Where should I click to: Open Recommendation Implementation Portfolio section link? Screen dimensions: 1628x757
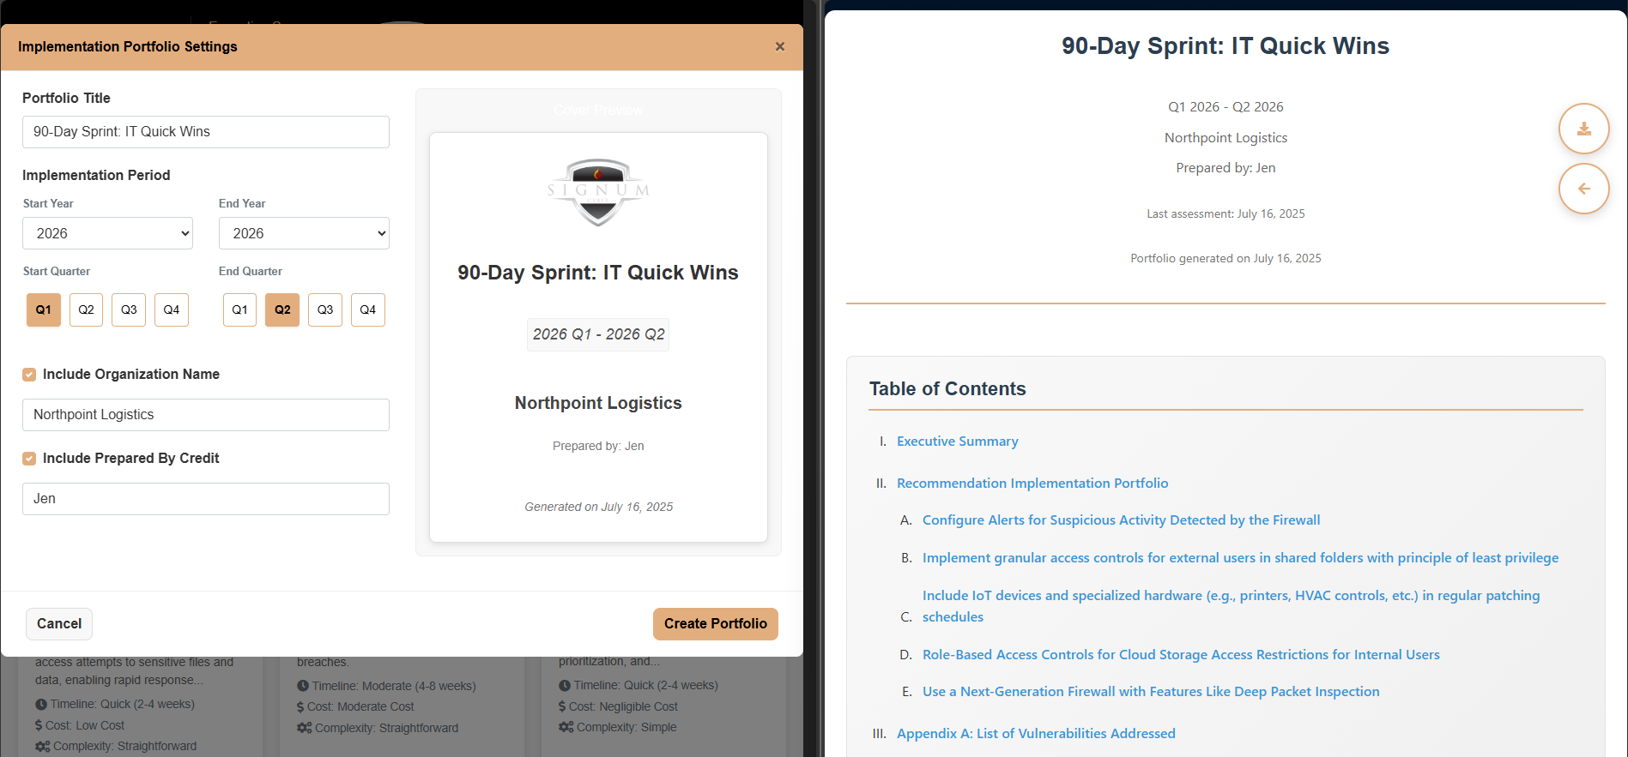point(1032,484)
